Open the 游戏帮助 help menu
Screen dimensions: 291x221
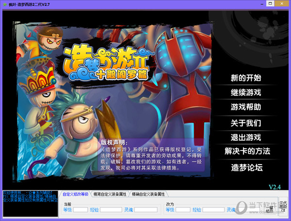pos(246,107)
